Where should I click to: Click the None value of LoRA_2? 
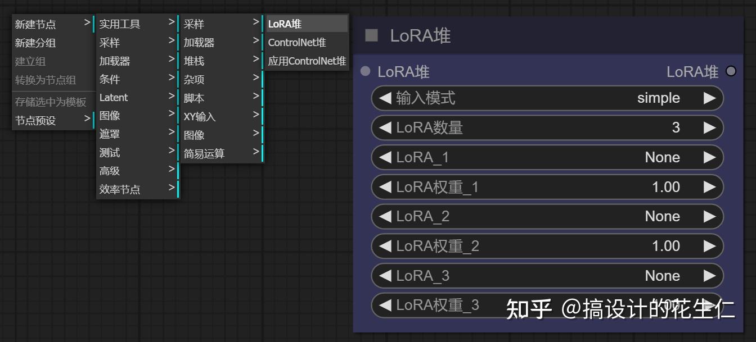click(662, 216)
